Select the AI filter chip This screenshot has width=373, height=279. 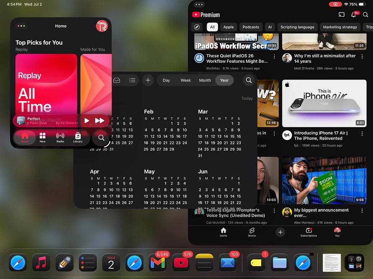point(270,27)
